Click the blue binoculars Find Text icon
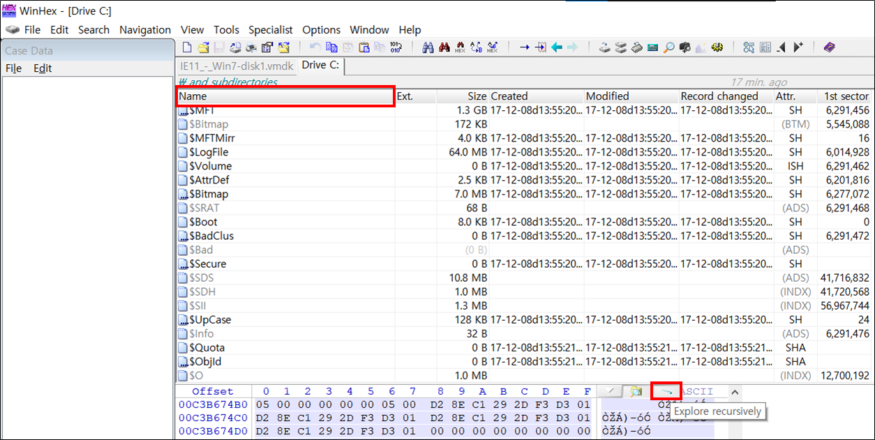The height and width of the screenshot is (440, 875). click(x=428, y=47)
